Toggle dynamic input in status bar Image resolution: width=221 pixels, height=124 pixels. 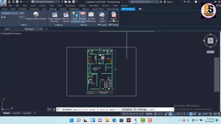point(170,114)
